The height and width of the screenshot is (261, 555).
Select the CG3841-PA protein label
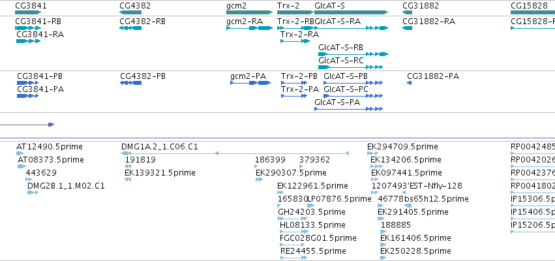click(x=40, y=89)
